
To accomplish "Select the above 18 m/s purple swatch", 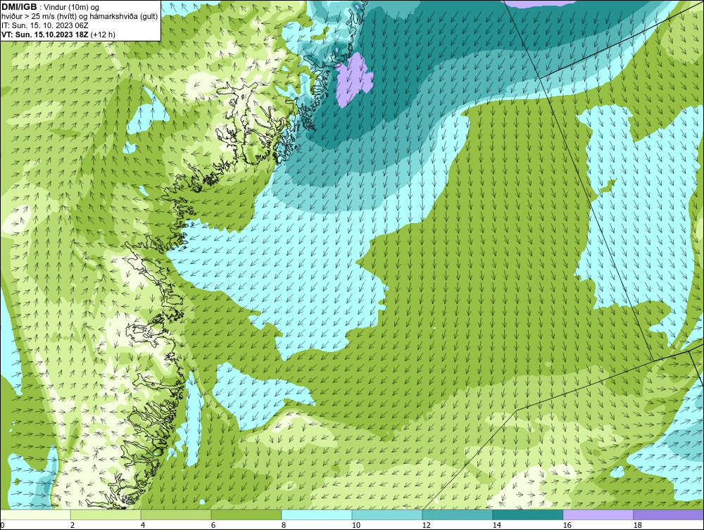I will click(669, 515).
